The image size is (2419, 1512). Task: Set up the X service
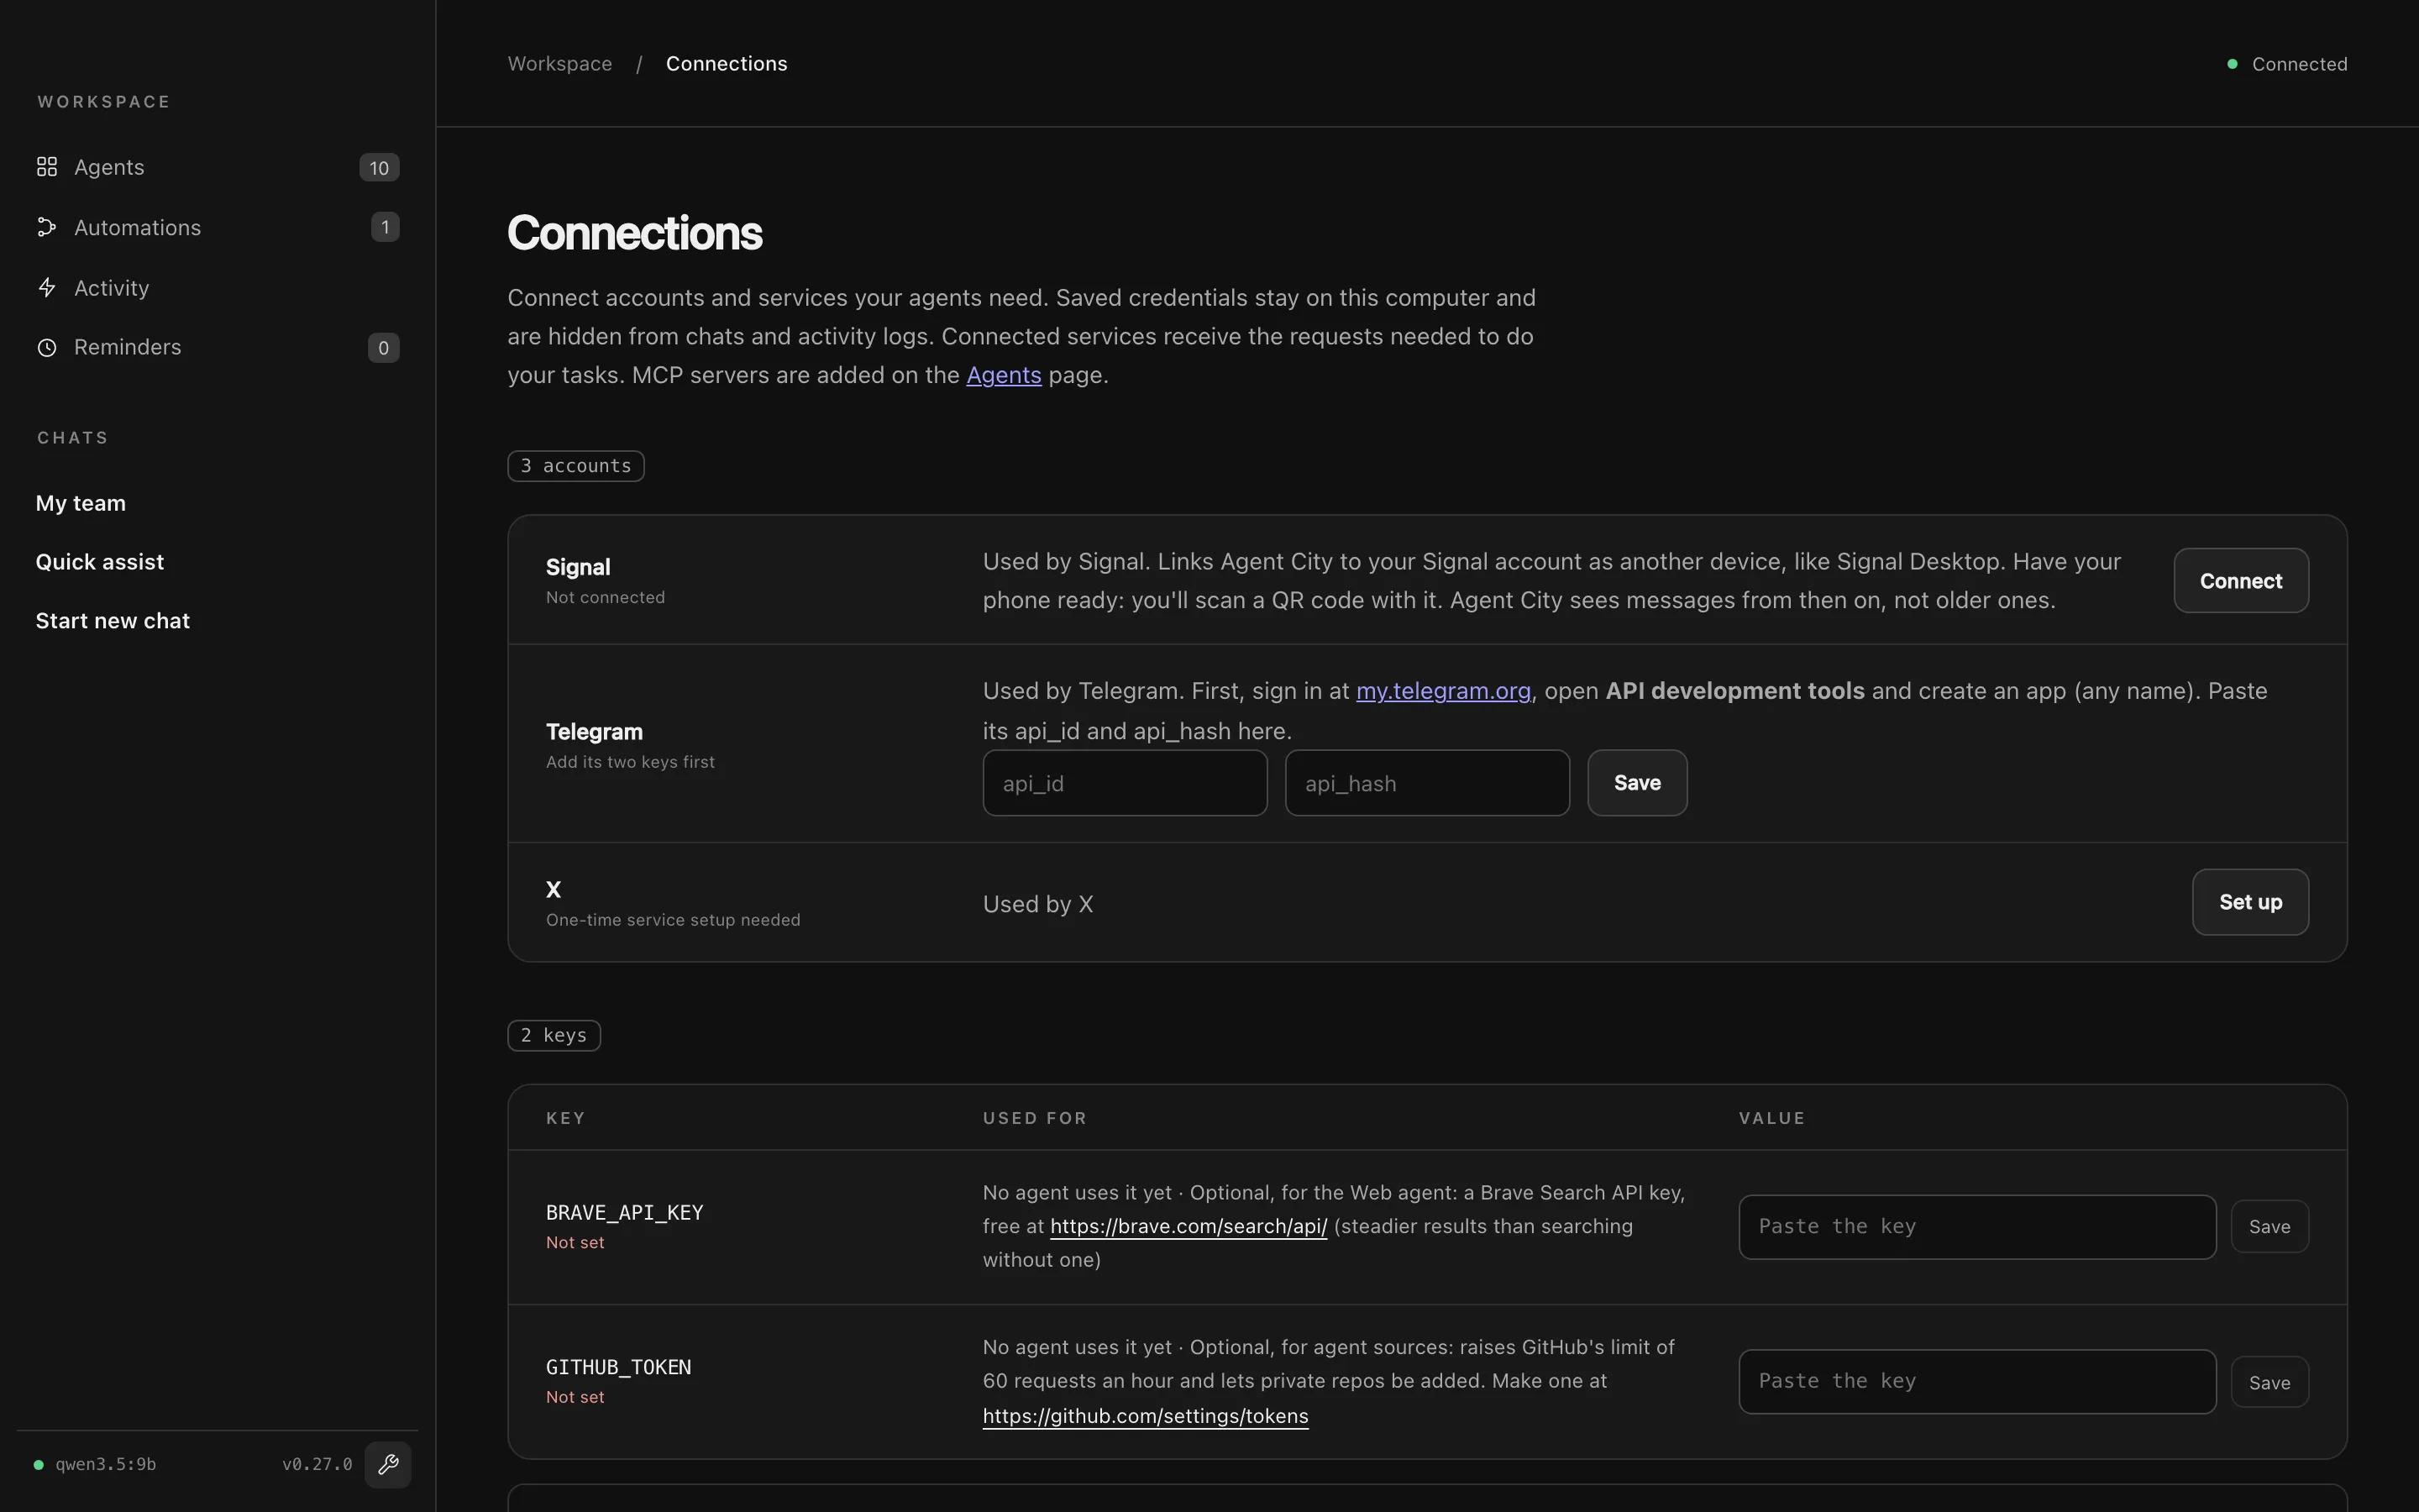[2250, 902]
